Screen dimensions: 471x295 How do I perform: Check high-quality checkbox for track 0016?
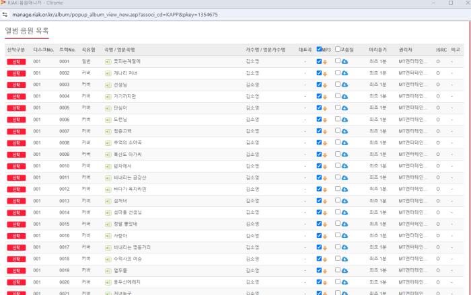(338, 235)
